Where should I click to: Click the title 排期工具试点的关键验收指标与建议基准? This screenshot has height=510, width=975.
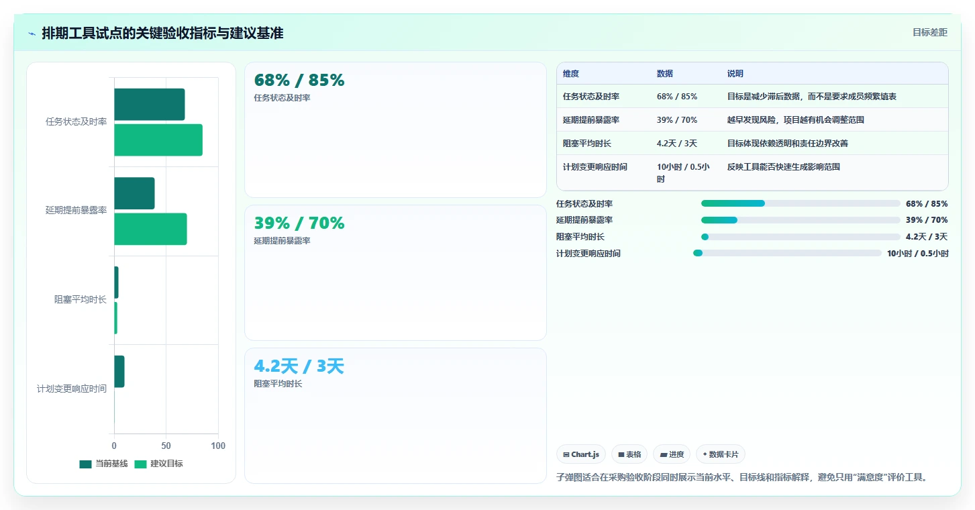(x=162, y=33)
